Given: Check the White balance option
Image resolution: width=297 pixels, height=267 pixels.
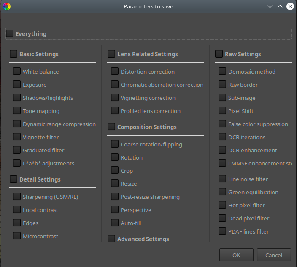Looking at the screenshot, I should coord(17,72).
